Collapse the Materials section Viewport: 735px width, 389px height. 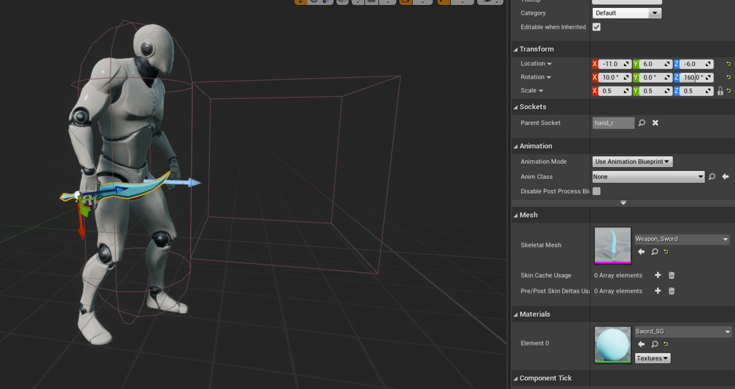(x=515, y=314)
